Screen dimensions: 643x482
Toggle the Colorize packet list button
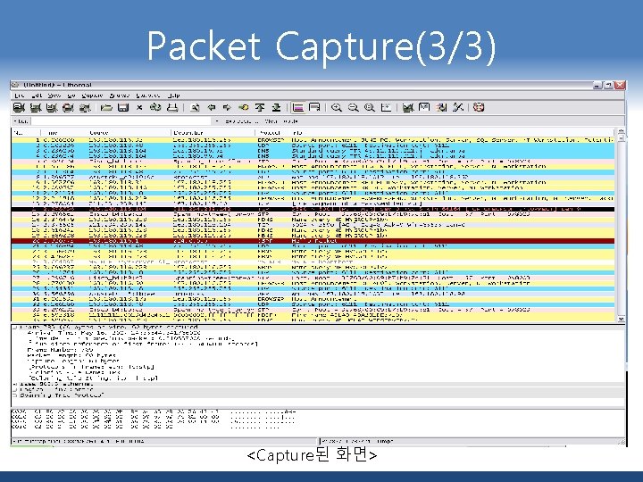pyautogui.click(x=298, y=108)
